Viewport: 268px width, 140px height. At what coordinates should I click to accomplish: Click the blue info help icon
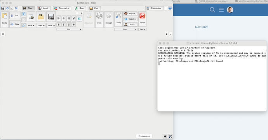[x=170, y=8]
